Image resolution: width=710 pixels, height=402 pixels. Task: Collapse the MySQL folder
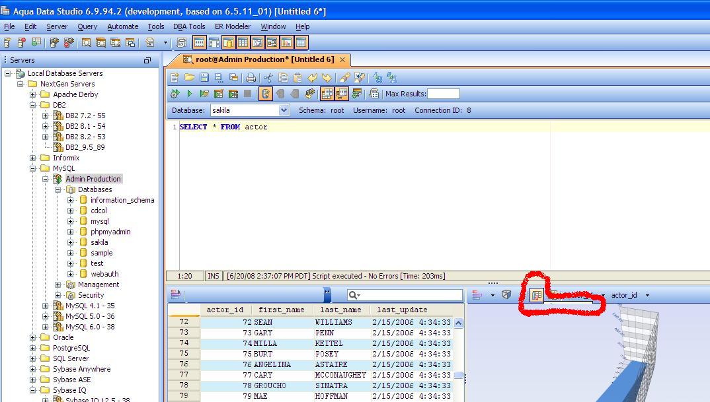(x=32, y=168)
